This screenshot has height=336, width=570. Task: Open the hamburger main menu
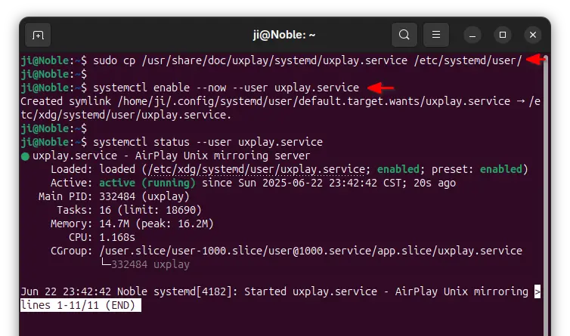(x=436, y=35)
